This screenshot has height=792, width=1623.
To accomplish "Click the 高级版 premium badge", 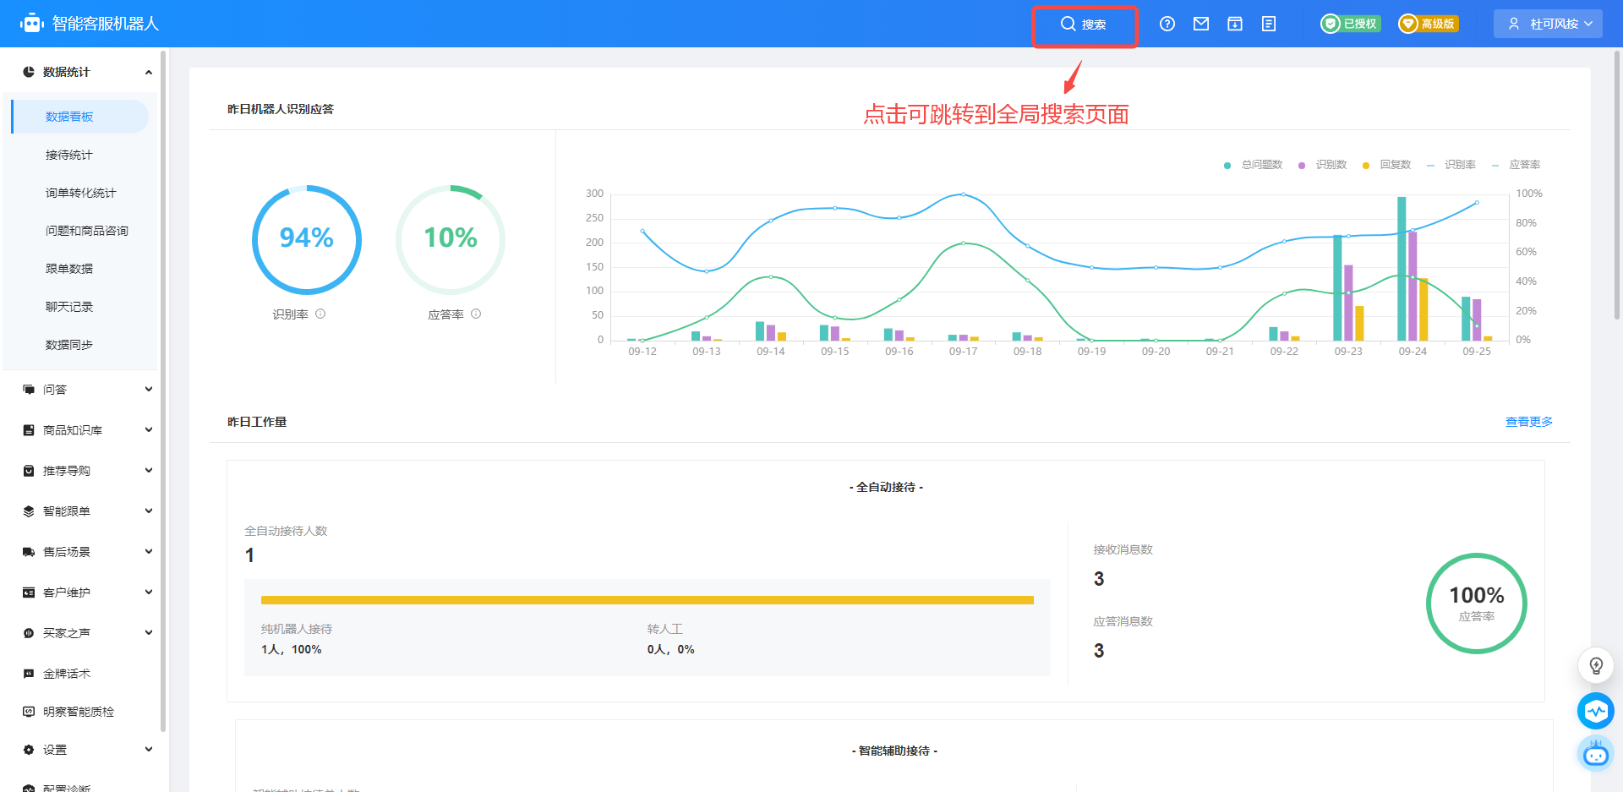I will pos(1428,24).
